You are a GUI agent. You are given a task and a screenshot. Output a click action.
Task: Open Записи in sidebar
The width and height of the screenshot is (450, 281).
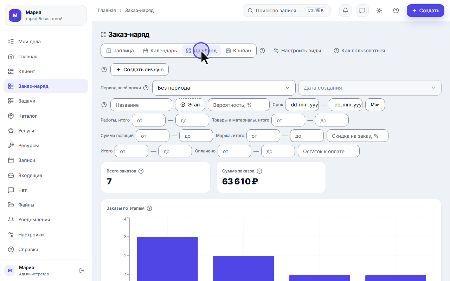[x=46, y=160]
